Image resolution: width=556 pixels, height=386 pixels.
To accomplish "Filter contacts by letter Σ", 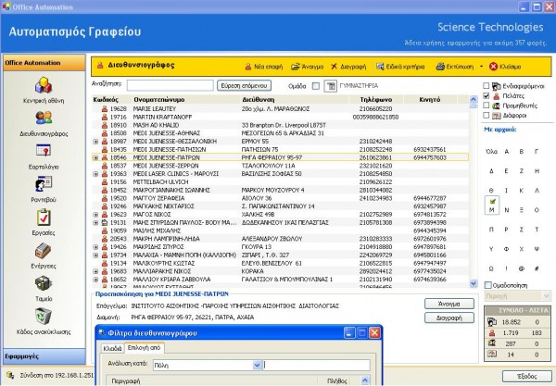I will 521,230.
